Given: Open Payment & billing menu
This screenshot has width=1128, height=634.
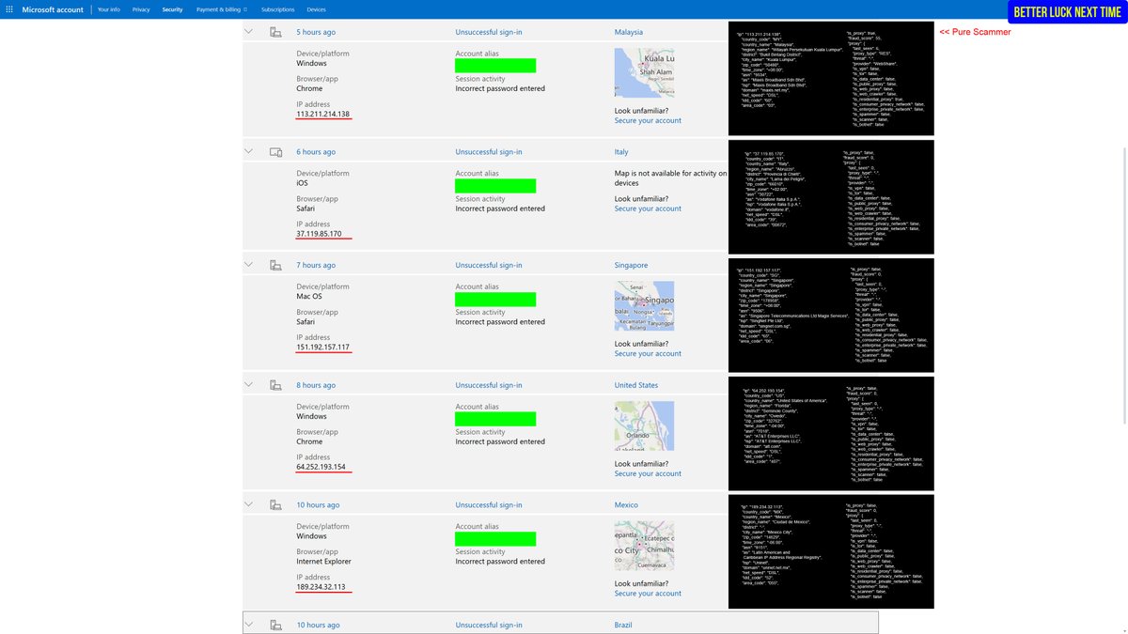Looking at the screenshot, I should (222, 9).
